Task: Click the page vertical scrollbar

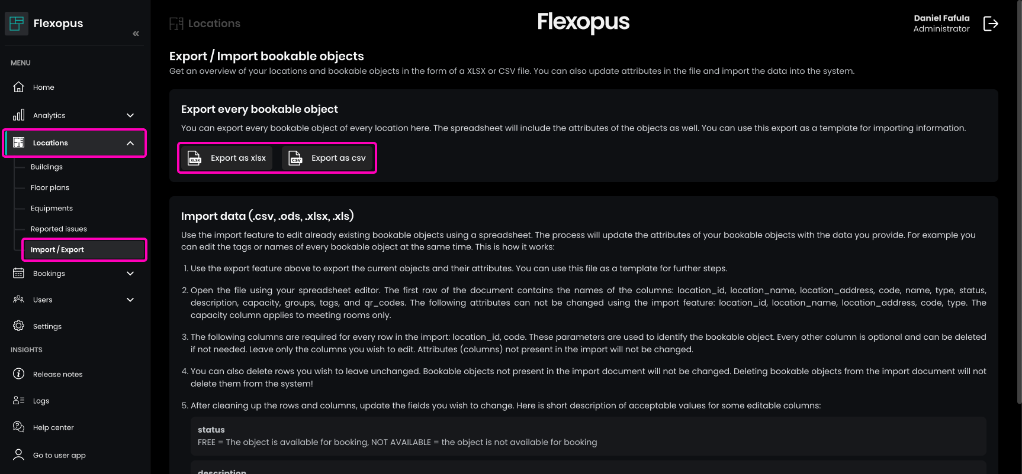Action: 1018,201
